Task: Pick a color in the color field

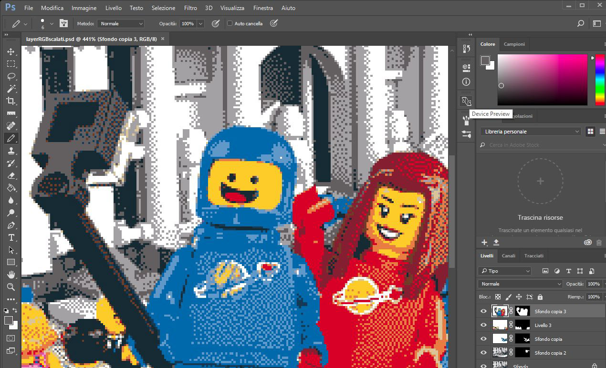Action: [542, 80]
